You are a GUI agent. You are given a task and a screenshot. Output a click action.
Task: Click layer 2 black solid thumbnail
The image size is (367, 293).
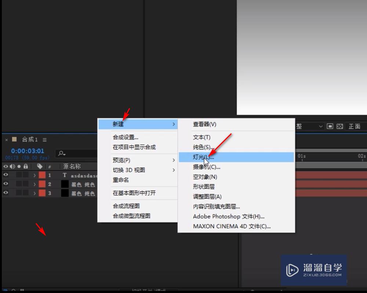(x=65, y=184)
